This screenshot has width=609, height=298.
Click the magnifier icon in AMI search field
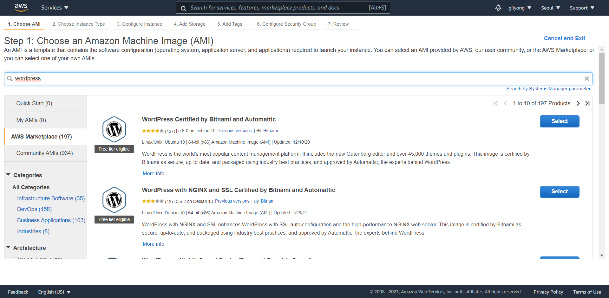point(10,79)
